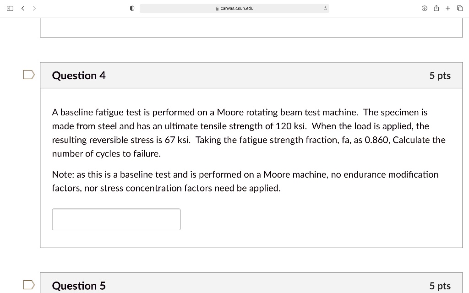Image resolution: width=469 pixels, height=293 pixels.
Task: Open a new tab with the plus icon
Action: pyautogui.click(x=447, y=8)
